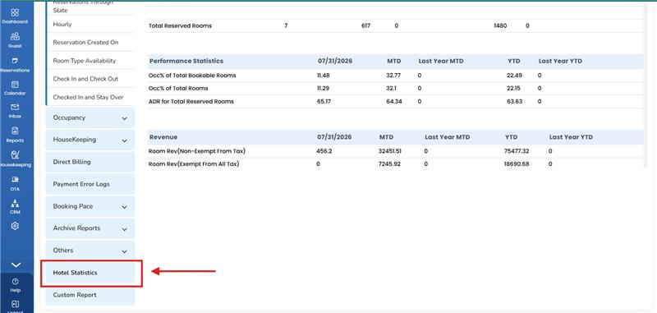This screenshot has width=657, height=313.
Task: Select the 11.29 occupancy daily value
Action: 324,89
